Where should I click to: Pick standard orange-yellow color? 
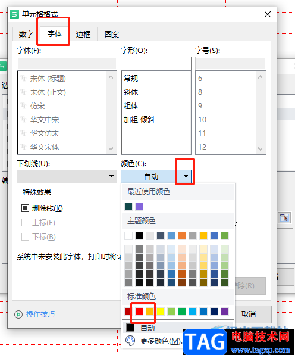150,312
